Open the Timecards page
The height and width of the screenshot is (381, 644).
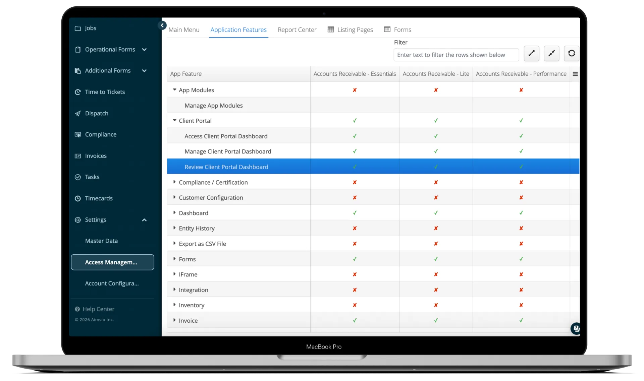click(99, 198)
